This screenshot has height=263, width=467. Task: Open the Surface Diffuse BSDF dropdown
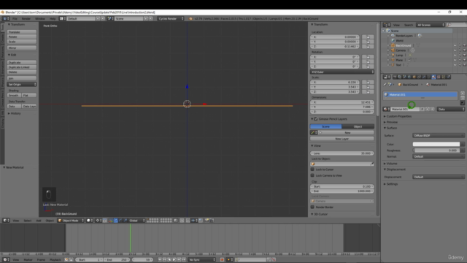pos(439,135)
